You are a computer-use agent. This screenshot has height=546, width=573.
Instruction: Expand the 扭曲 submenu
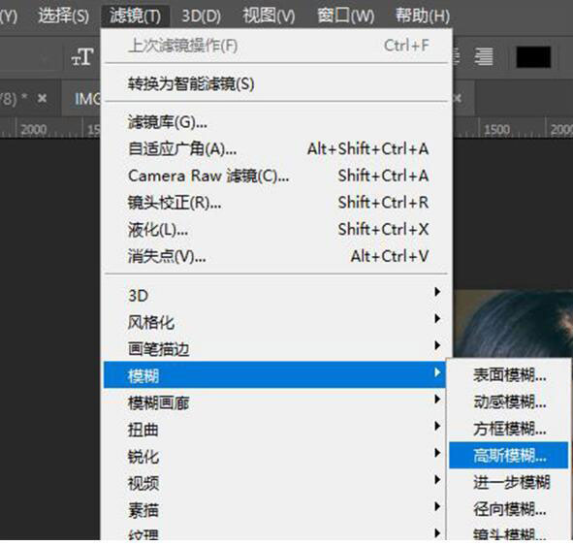[274, 430]
